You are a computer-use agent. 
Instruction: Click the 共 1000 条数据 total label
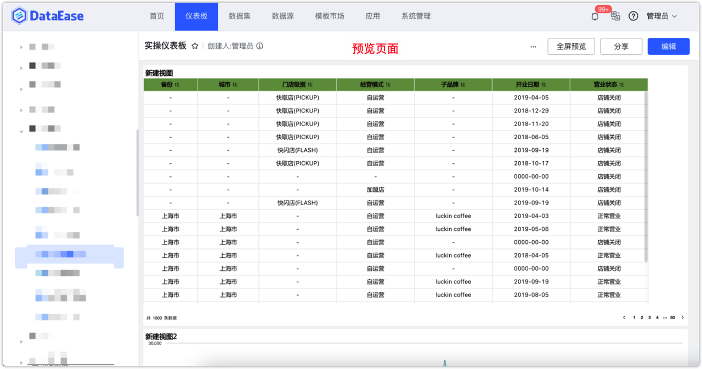point(162,318)
